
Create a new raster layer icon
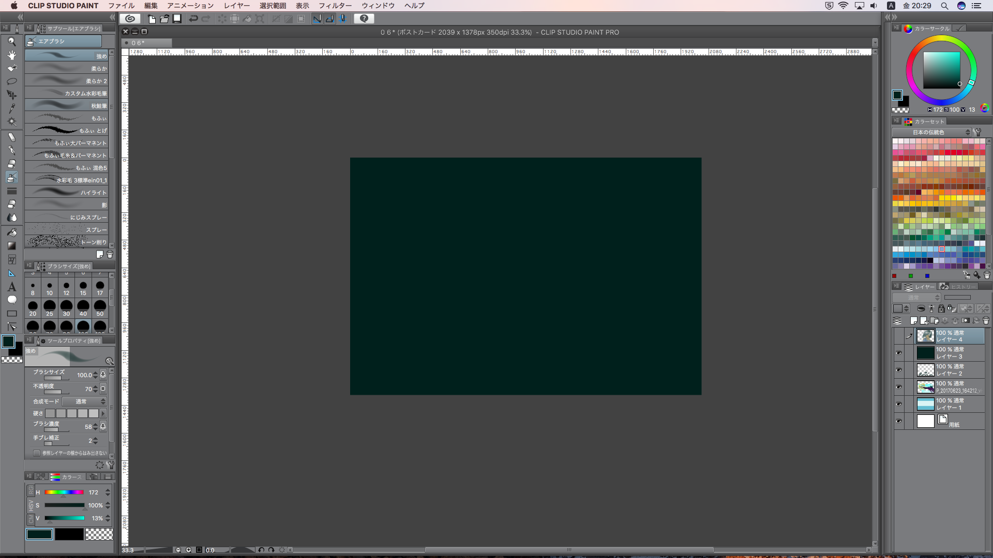click(x=914, y=321)
